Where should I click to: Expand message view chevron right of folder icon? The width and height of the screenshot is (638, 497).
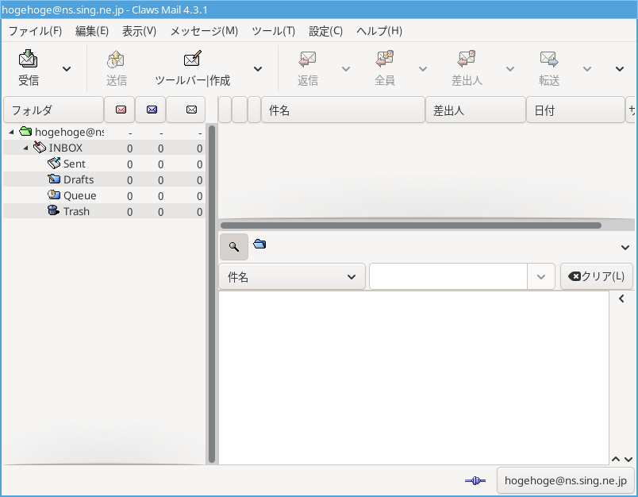pyautogui.click(x=625, y=247)
